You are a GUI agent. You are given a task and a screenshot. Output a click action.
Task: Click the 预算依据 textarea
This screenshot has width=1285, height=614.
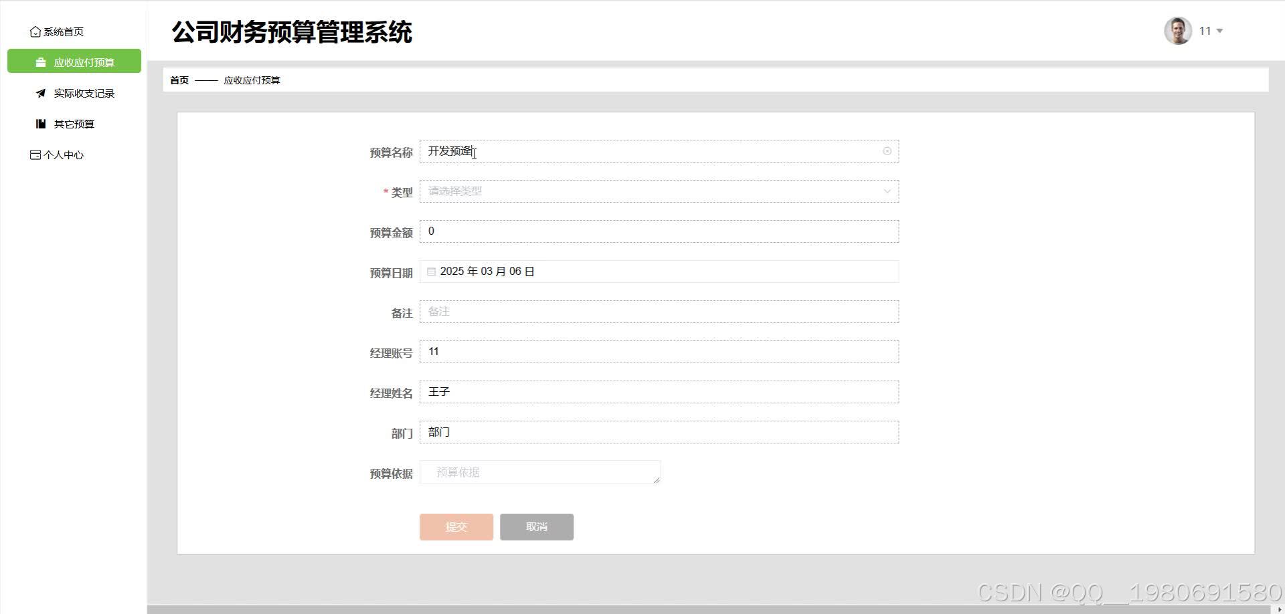539,472
